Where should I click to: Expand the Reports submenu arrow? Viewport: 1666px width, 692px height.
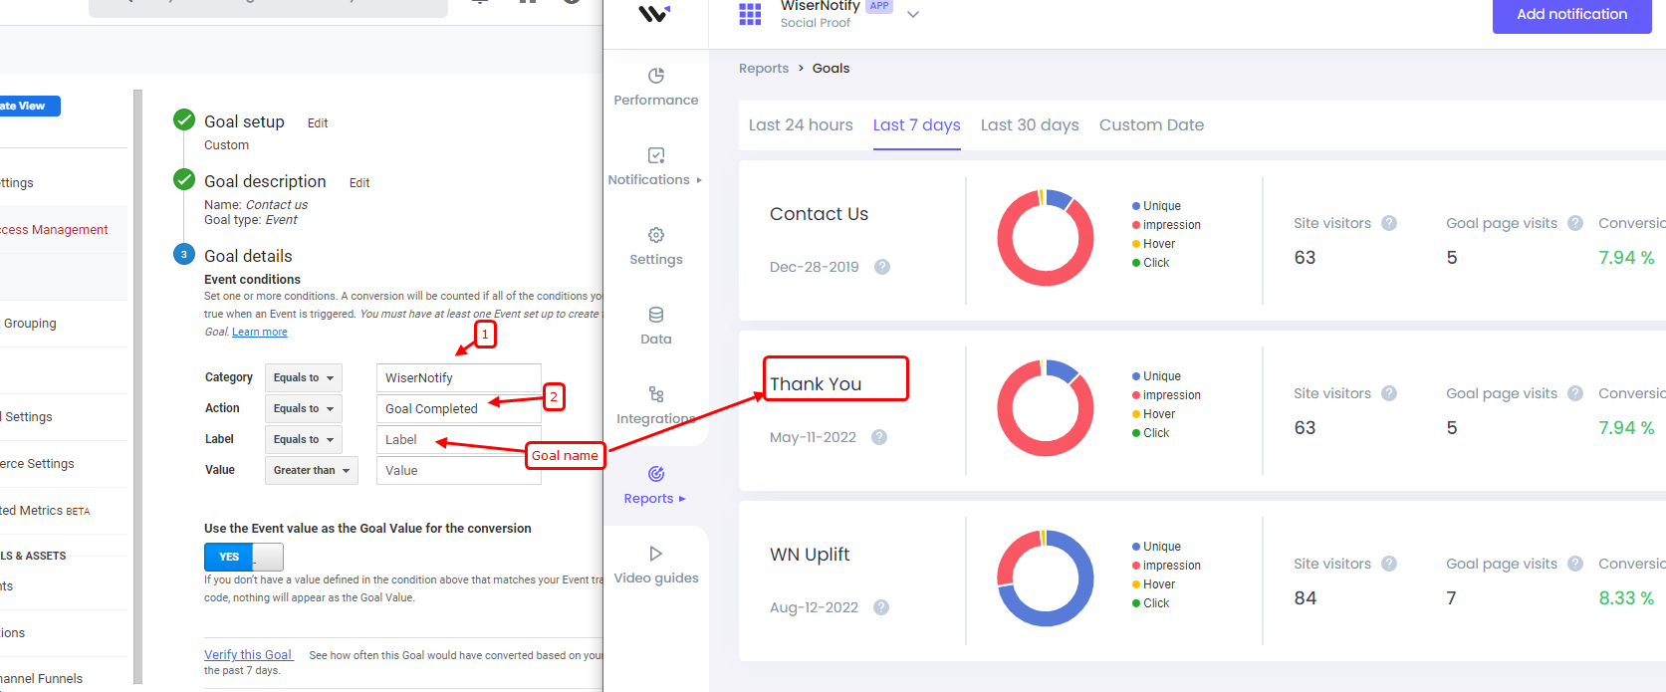click(682, 499)
